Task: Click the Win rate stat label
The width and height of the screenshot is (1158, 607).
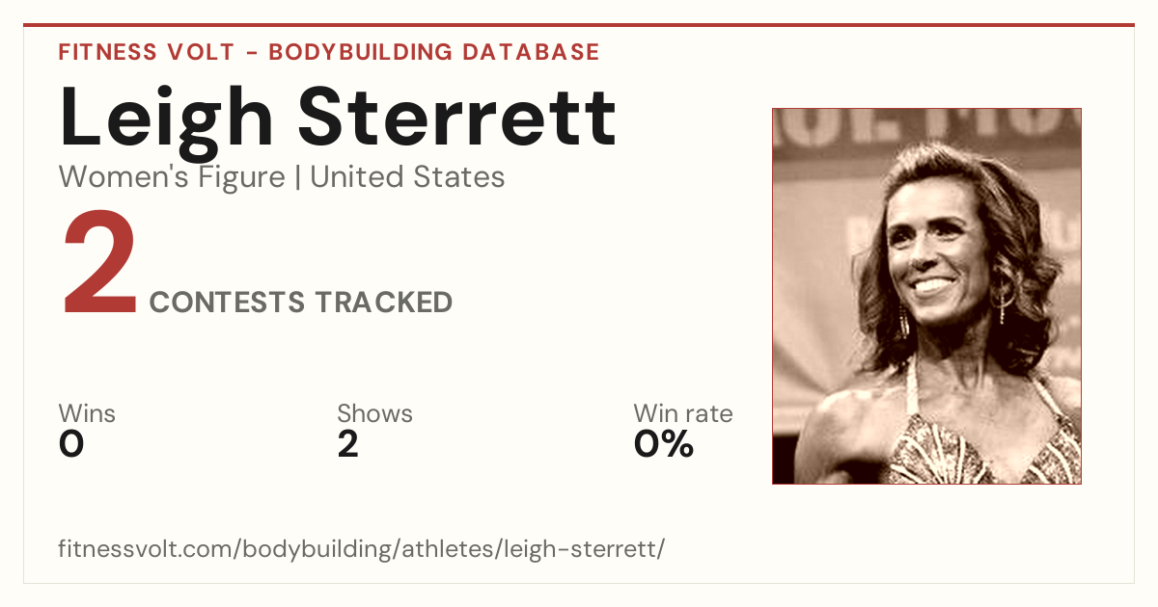Action: pos(683,413)
